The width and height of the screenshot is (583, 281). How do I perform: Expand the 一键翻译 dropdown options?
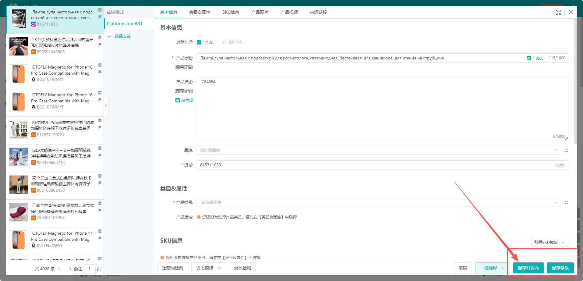click(503, 268)
